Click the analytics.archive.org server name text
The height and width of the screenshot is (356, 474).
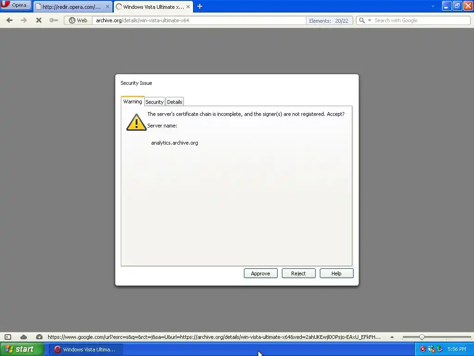point(175,143)
